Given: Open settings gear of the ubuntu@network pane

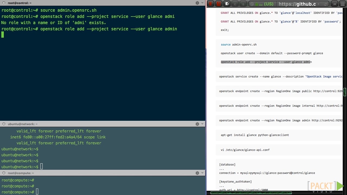Looking at the screenshot, I should point(197,124).
